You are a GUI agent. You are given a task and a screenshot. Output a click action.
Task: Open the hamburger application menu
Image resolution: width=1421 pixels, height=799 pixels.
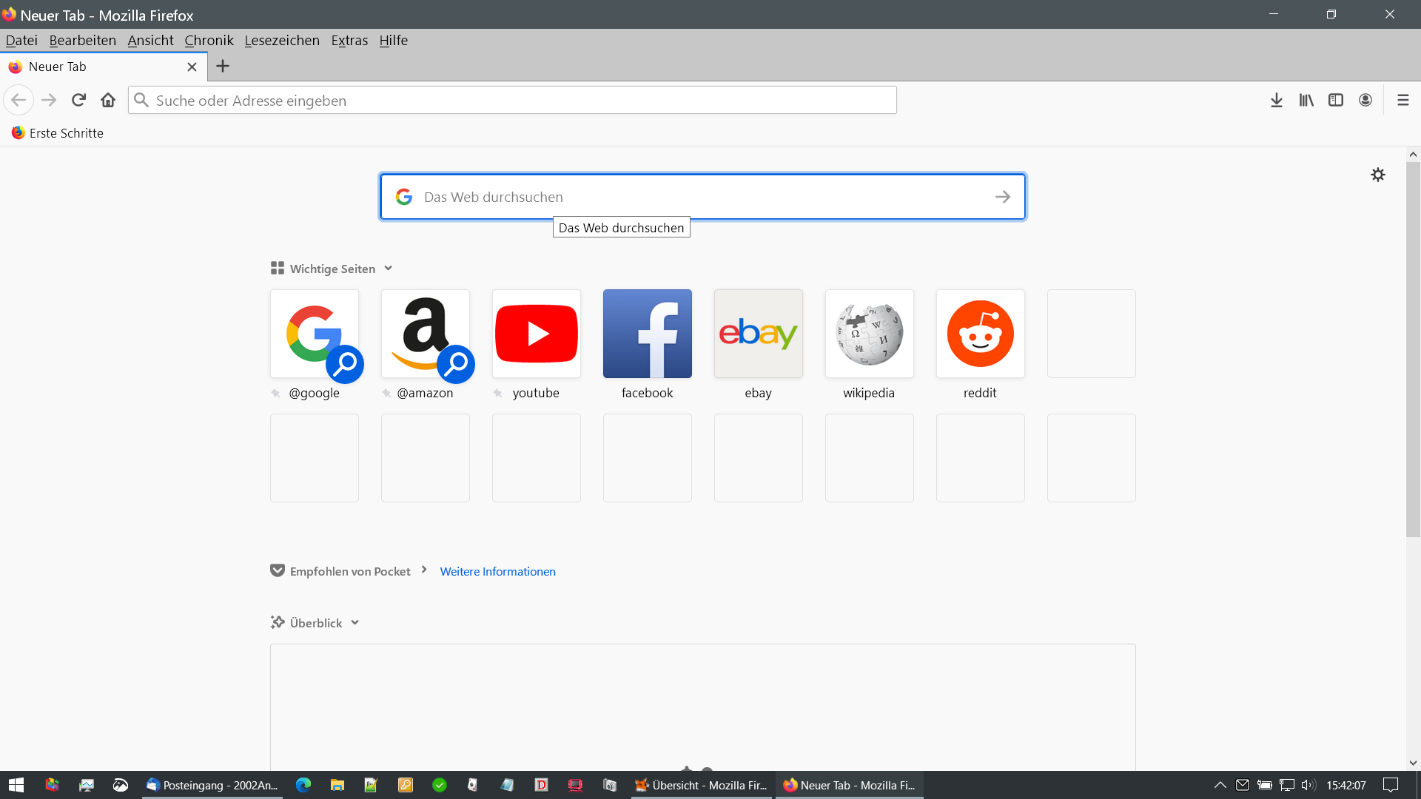point(1402,101)
